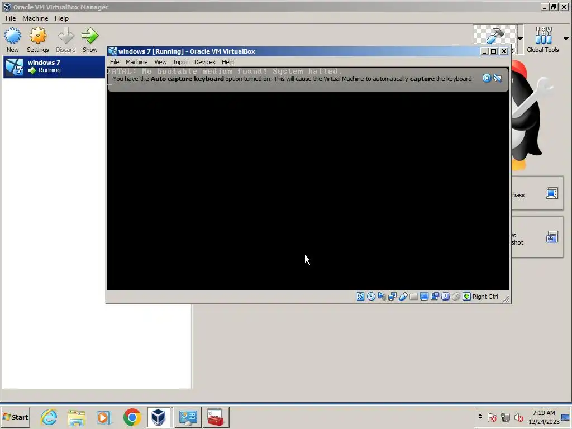Click optical disk status icon

(x=371, y=297)
